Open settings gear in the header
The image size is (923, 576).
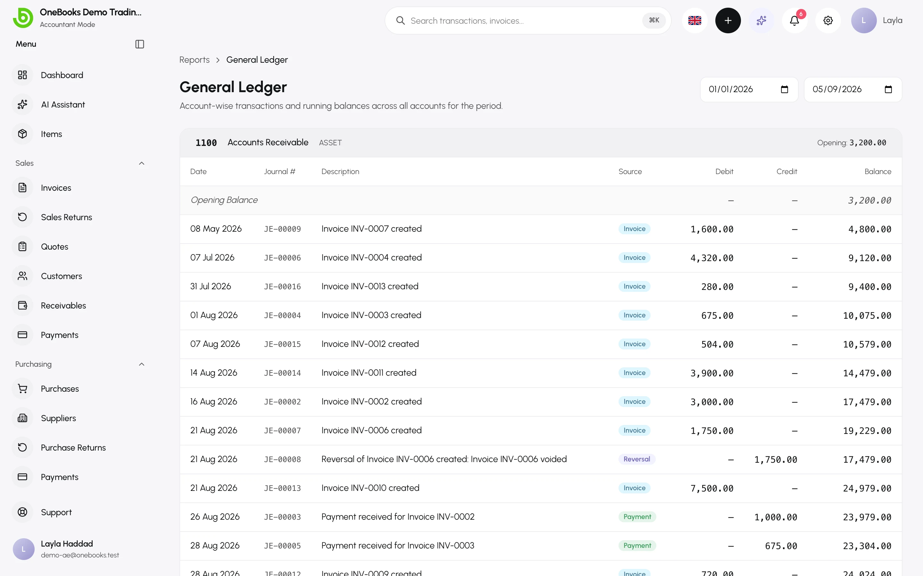click(x=827, y=20)
